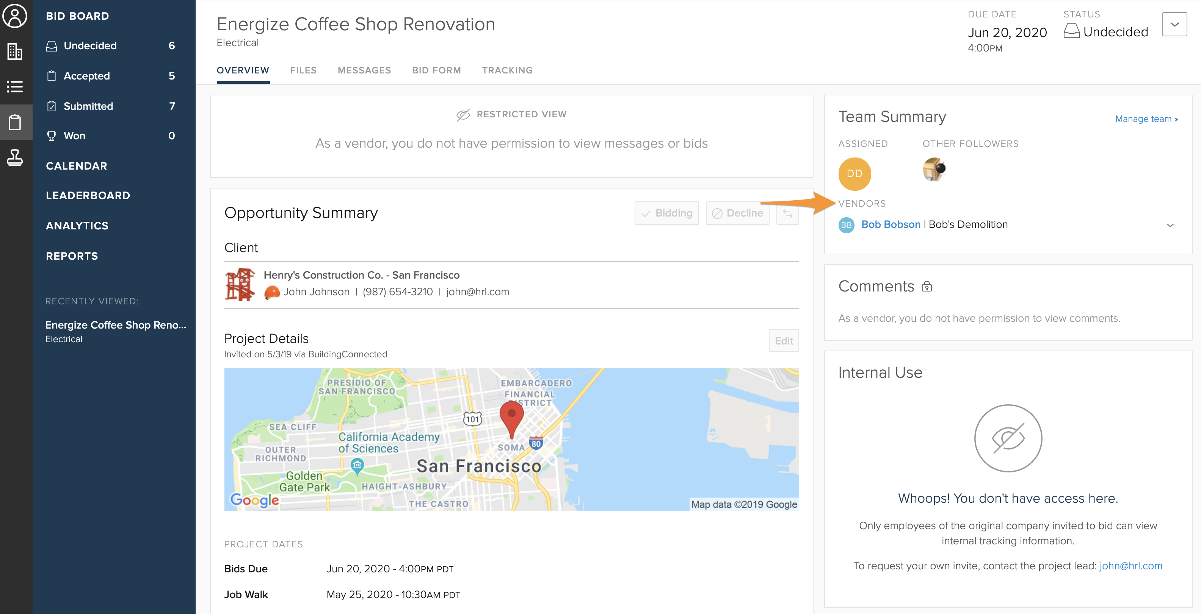Click the orange DD assigned avatar
Image resolution: width=1201 pixels, height=614 pixels.
[854, 174]
